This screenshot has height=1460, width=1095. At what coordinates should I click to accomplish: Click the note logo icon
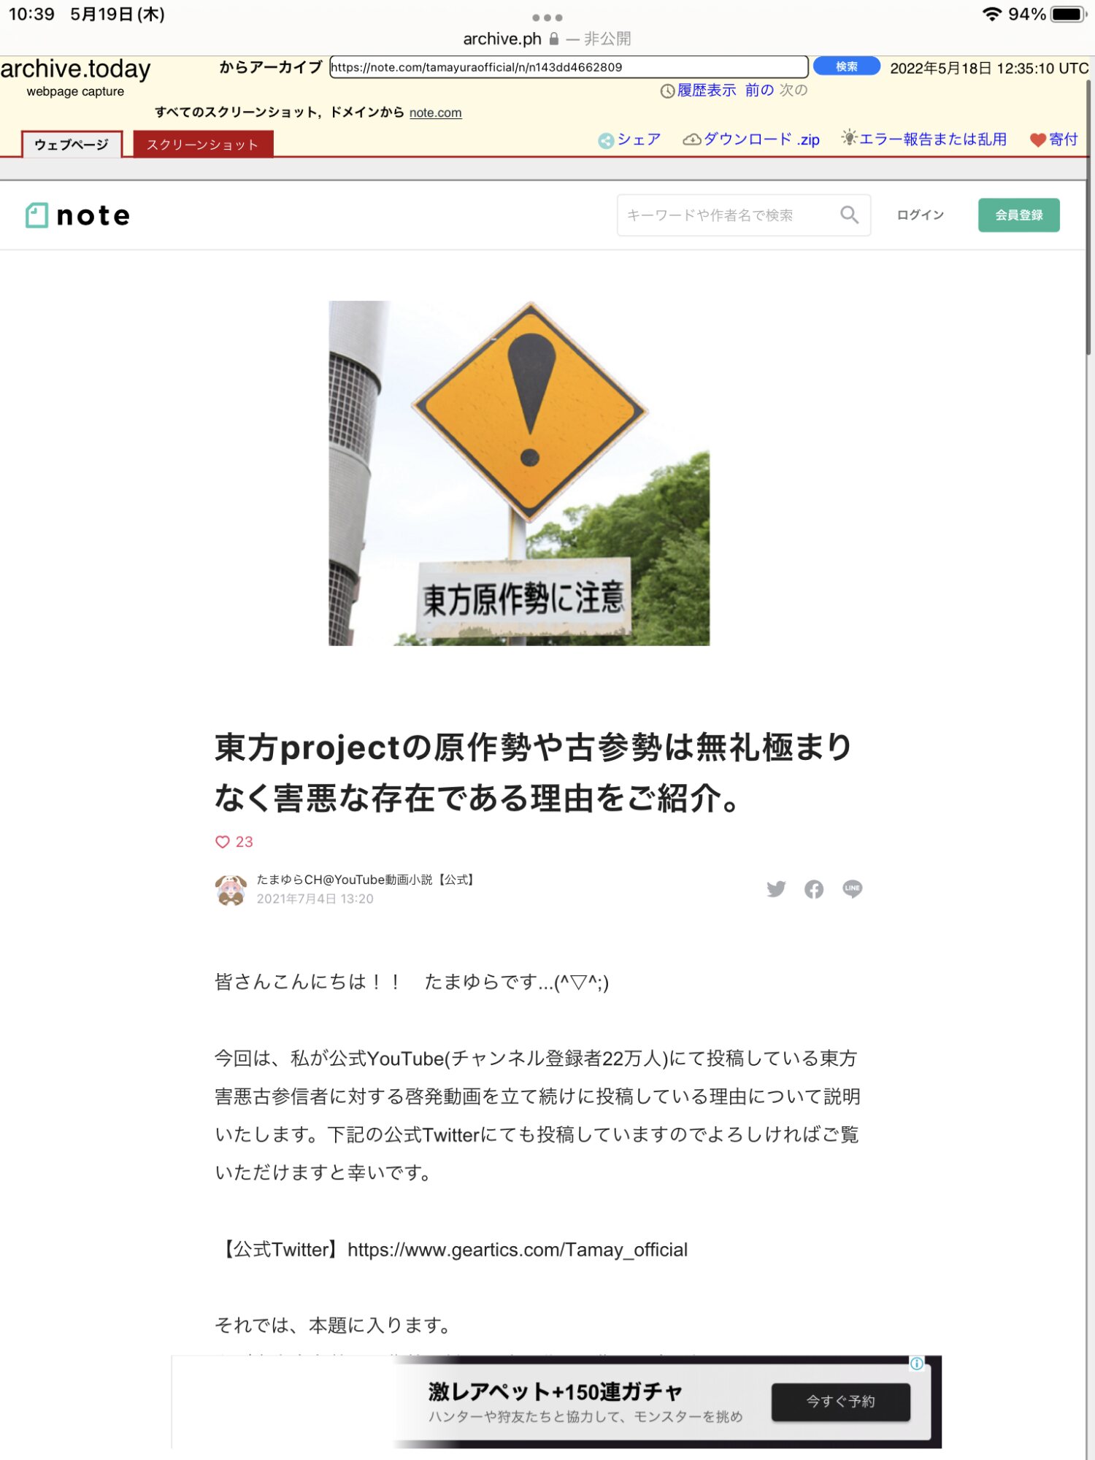(36, 215)
